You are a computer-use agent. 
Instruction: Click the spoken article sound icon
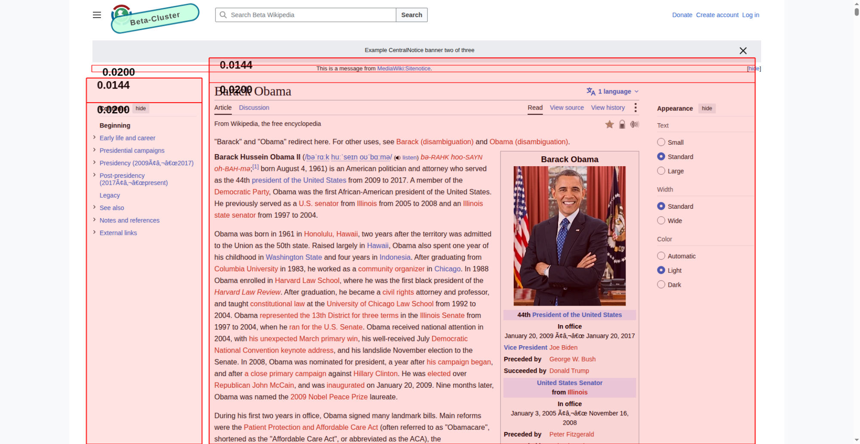634,124
